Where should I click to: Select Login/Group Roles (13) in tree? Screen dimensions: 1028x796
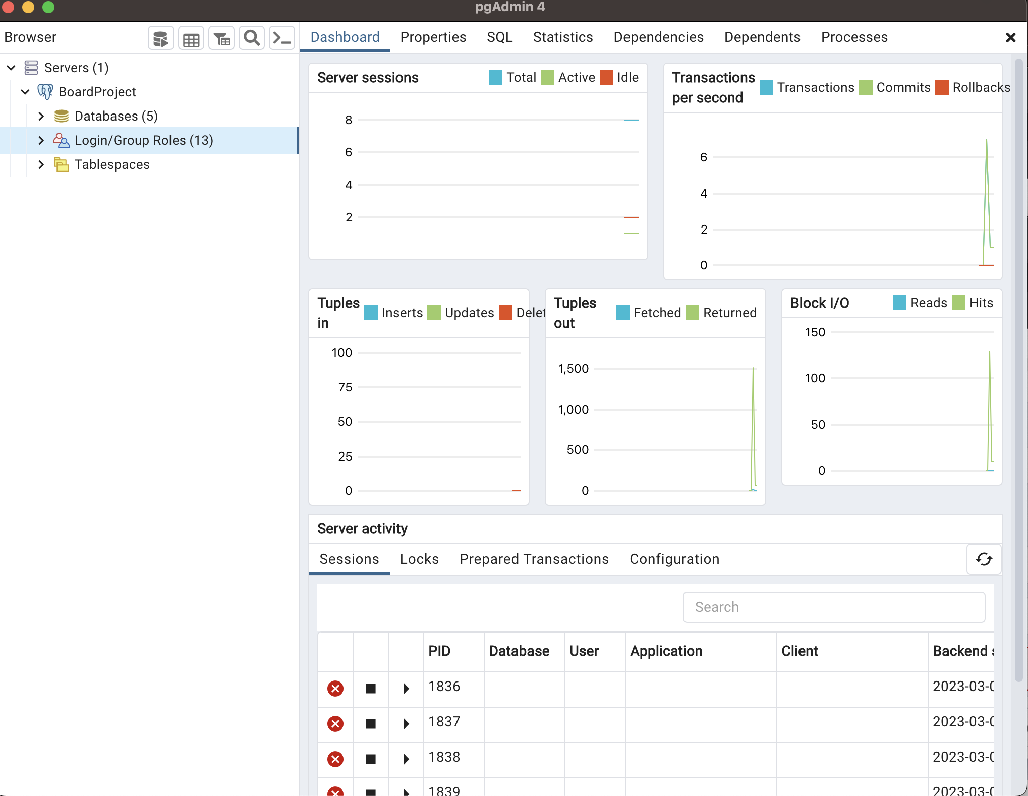tap(144, 140)
